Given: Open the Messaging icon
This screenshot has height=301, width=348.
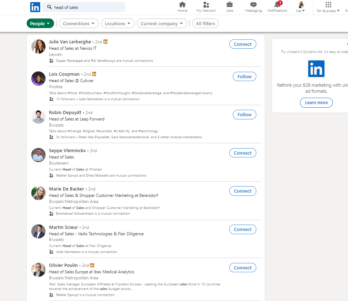Looking at the screenshot, I should click(253, 5).
